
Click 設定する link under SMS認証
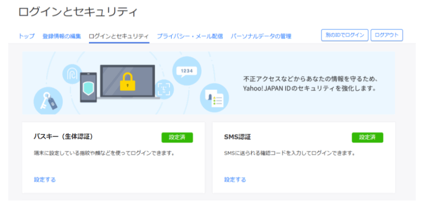click(x=235, y=179)
